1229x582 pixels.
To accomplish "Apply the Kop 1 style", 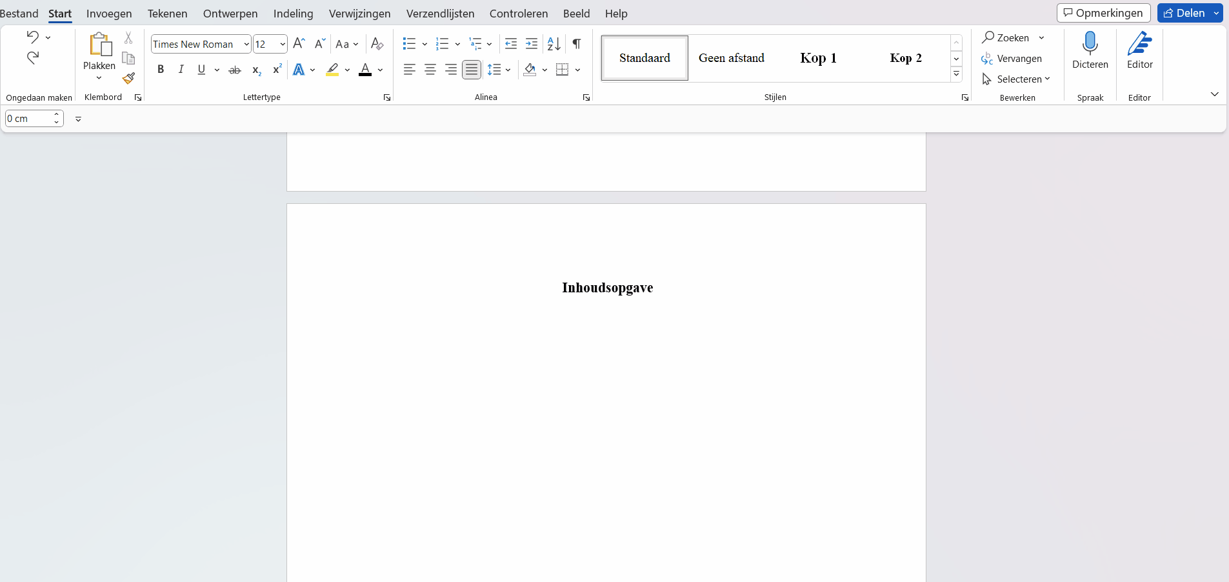I will click(819, 58).
